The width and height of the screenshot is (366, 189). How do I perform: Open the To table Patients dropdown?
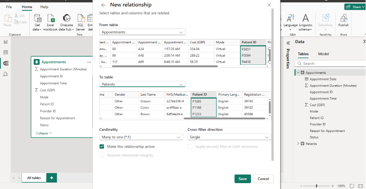142,84
